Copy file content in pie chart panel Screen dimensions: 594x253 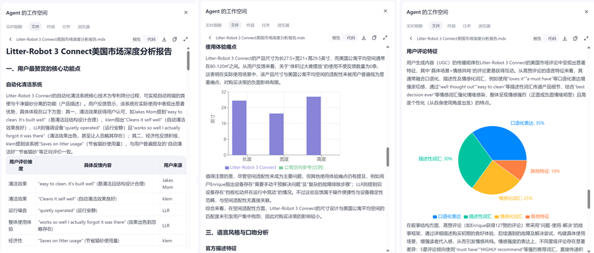pos(575,39)
